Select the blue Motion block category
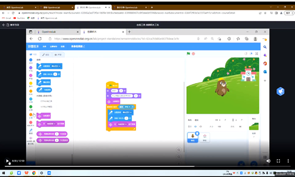 click(x=30, y=60)
